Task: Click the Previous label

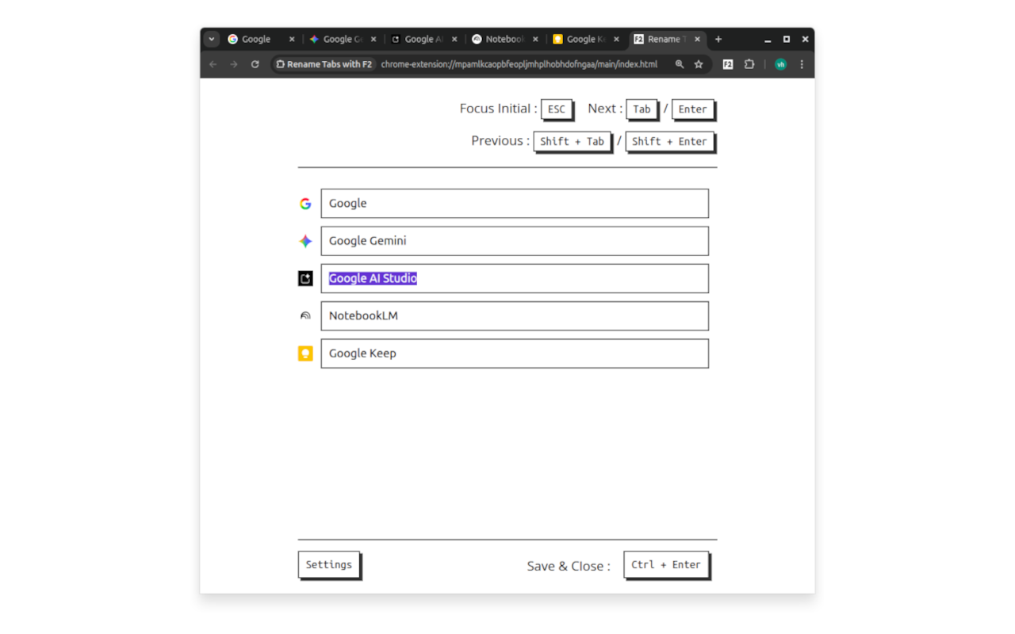Action: coord(500,141)
